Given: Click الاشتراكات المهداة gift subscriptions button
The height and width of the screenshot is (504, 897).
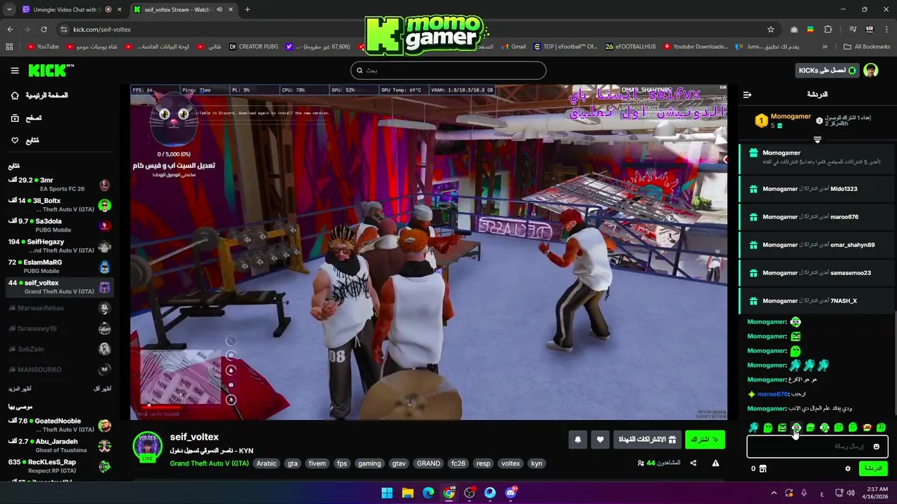Looking at the screenshot, I should click(647, 440).
